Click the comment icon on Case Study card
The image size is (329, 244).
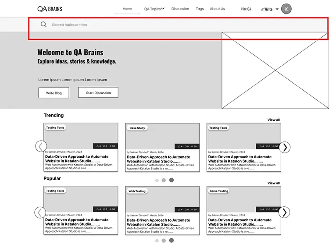[186, 146]
